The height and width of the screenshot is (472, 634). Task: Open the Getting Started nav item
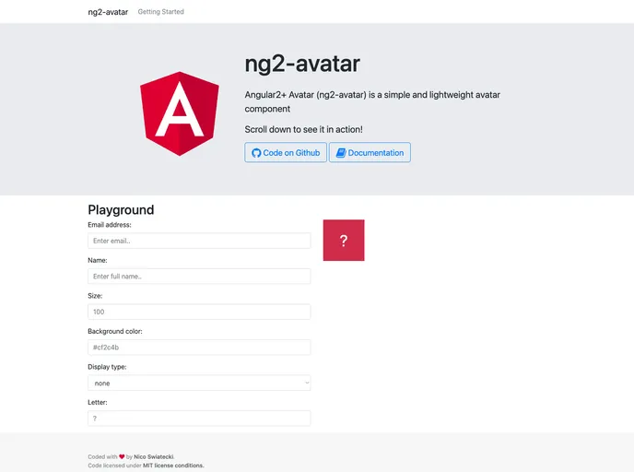coord(161,12)
